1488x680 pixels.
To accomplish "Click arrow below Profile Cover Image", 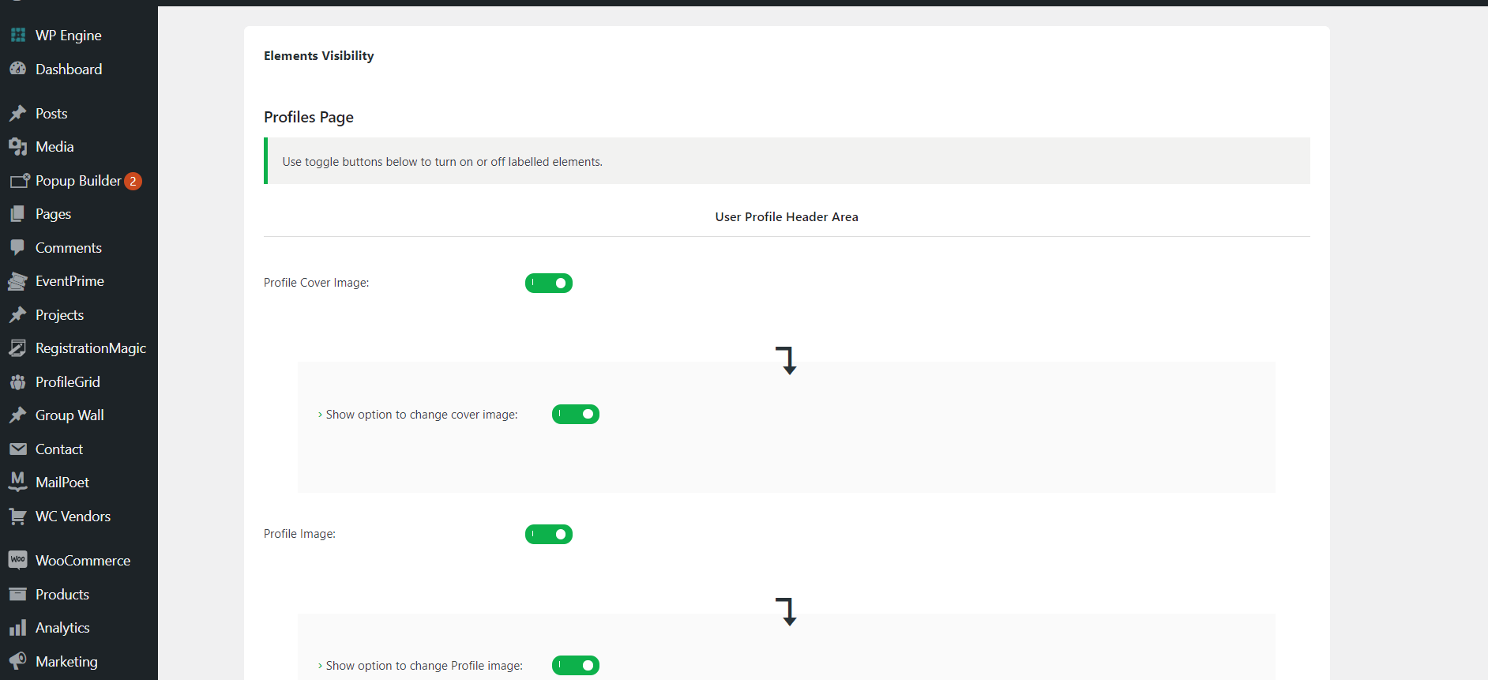I will tap(787, 360).
